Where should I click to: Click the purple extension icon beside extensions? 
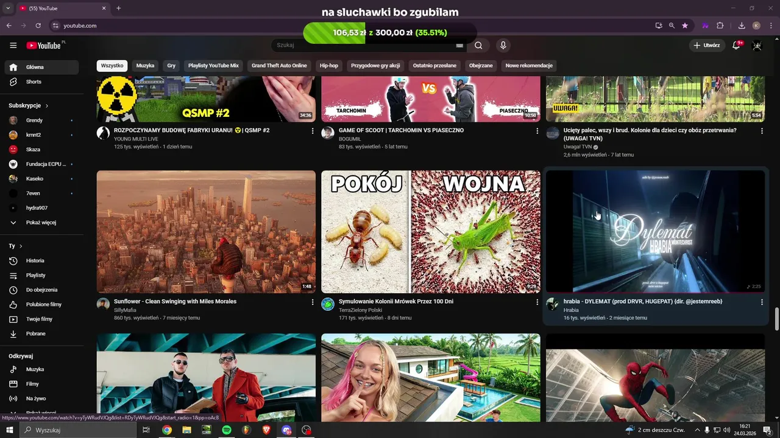point(705,26)
